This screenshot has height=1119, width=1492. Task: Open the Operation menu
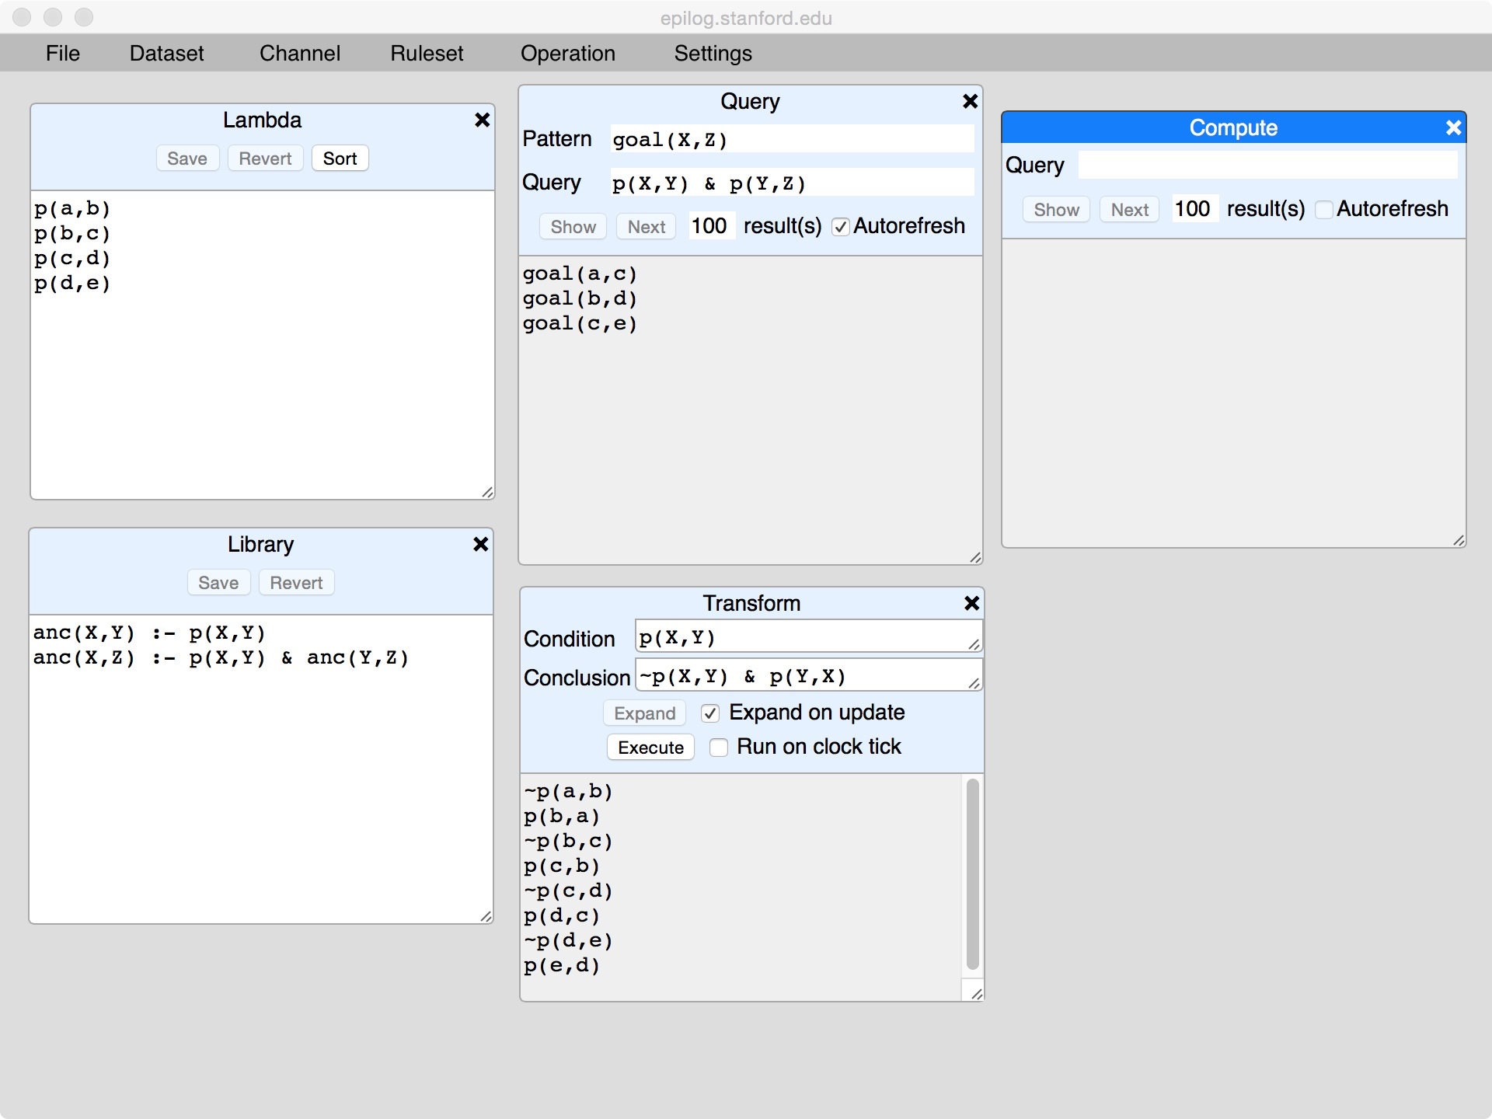click(567, 53)
